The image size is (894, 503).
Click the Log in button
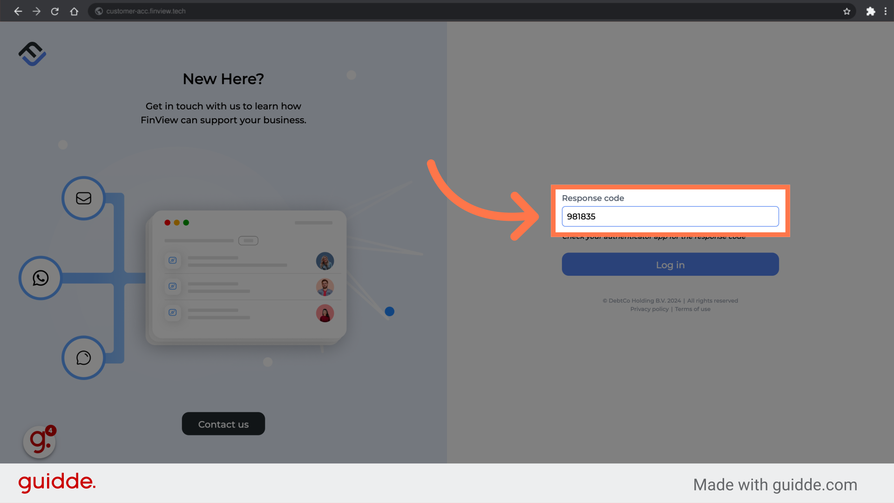click(670, 264)
